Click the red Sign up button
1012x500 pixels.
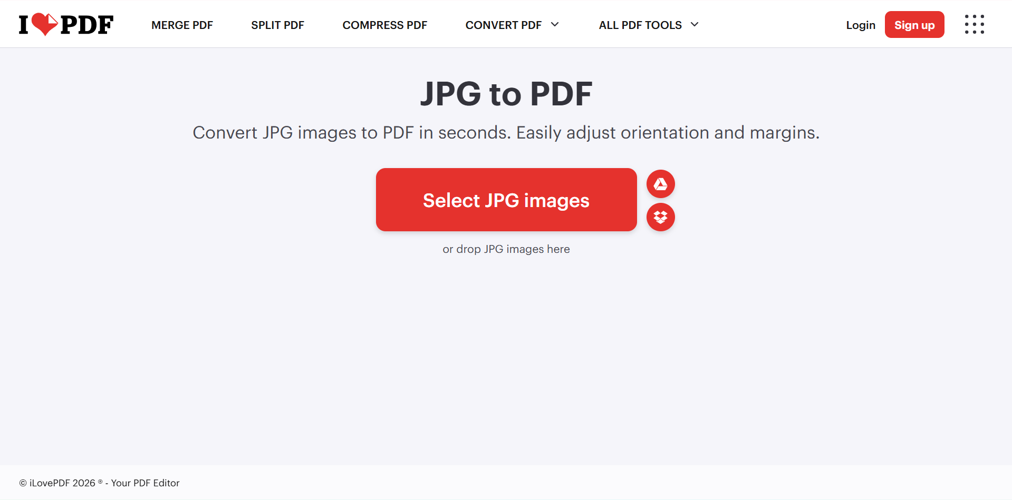[x=914, y=25]
